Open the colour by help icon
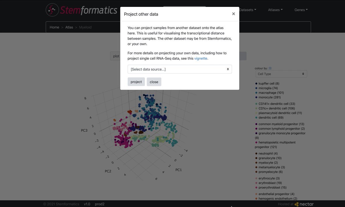This screenshot has width=345, height=207. (x=270, y=68)
